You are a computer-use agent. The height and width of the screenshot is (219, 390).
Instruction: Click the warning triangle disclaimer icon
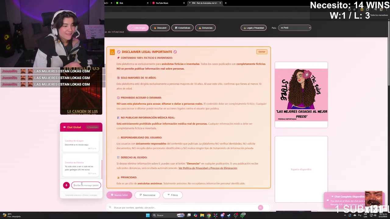tap(112, 52)
